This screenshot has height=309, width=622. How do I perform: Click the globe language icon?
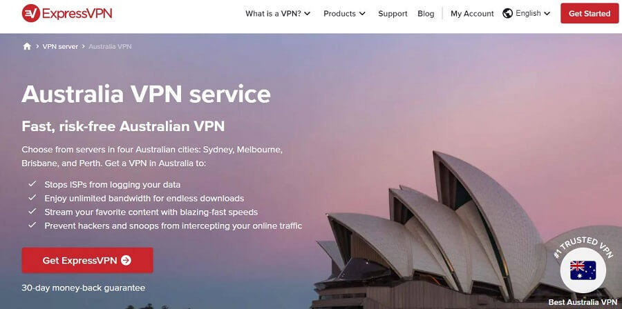pyautogui.click(x=507, y=14)
